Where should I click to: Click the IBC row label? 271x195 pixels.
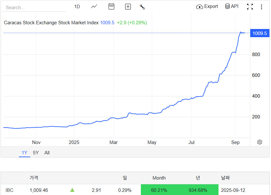[9, 190]
